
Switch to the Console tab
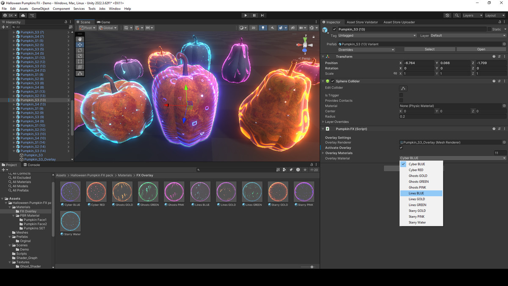click(31, 165)
